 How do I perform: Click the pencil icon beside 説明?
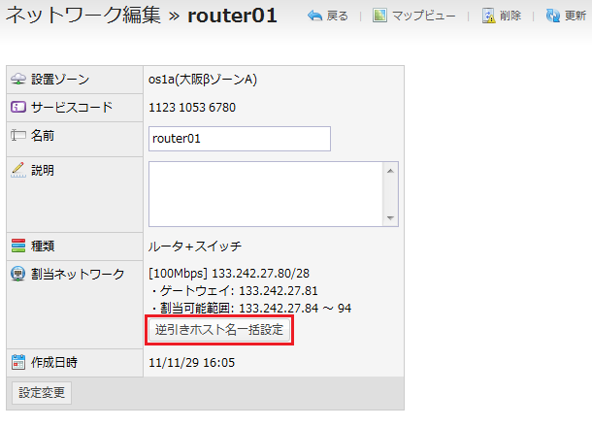pos(18,170)
